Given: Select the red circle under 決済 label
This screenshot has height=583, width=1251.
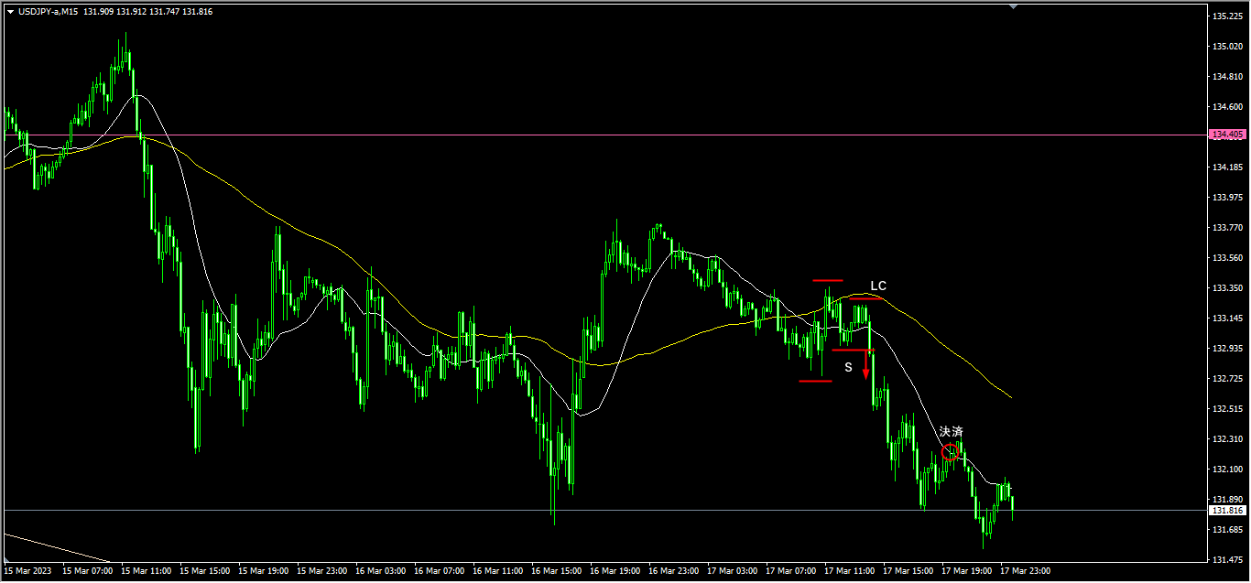Looking at the screenshot, I should [x=951, y=451].
